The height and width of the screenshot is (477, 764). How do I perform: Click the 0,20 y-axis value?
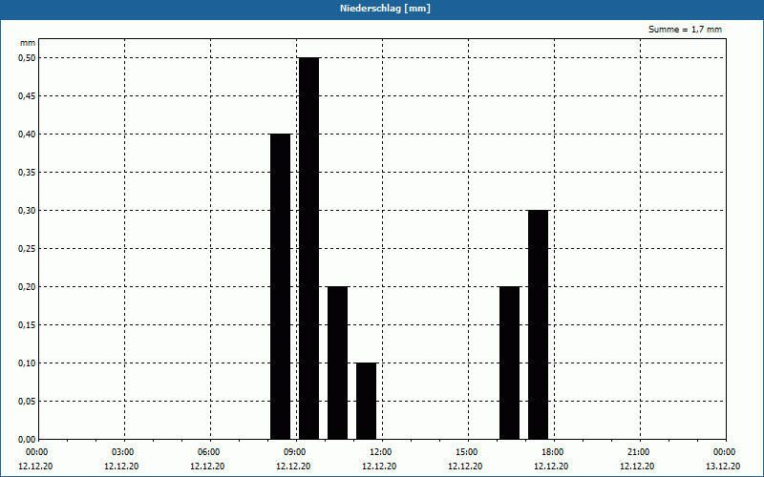(x=27, y=287)
